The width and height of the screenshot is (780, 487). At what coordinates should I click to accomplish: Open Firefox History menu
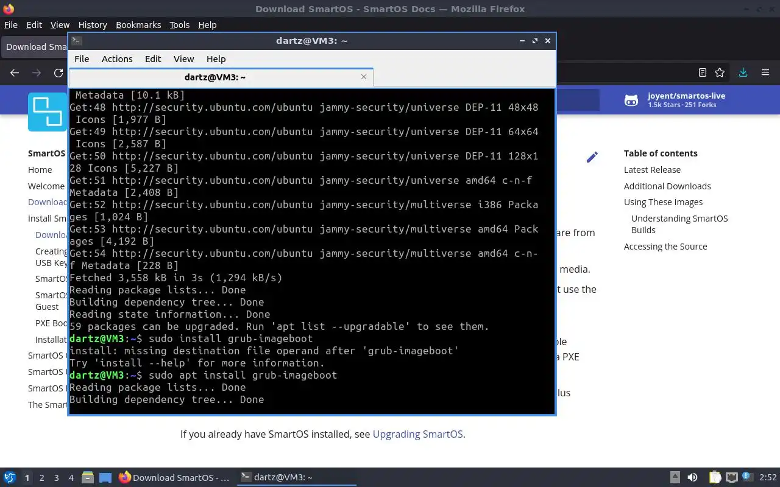93,25
